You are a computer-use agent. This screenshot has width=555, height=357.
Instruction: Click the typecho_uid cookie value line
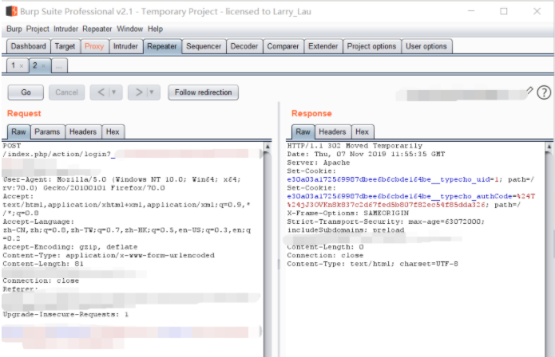click(410, 180)
